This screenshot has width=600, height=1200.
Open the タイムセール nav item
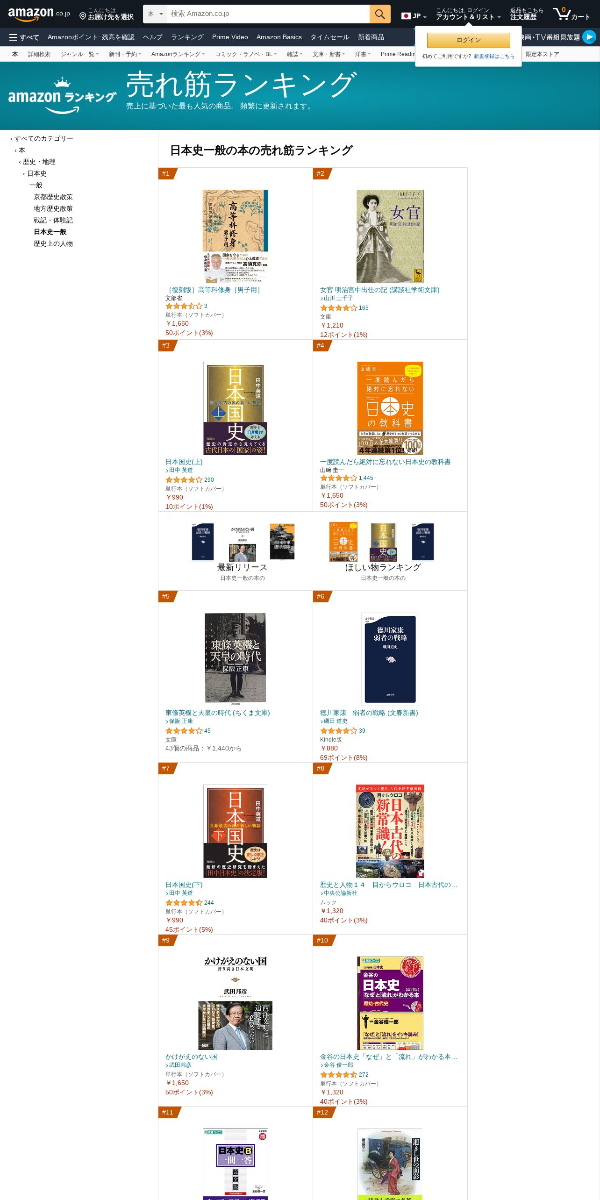[x=330, y=37]
